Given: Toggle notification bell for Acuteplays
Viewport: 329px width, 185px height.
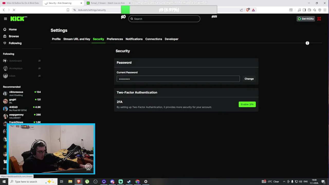Looking at the screenshot, I should [39, 68].
